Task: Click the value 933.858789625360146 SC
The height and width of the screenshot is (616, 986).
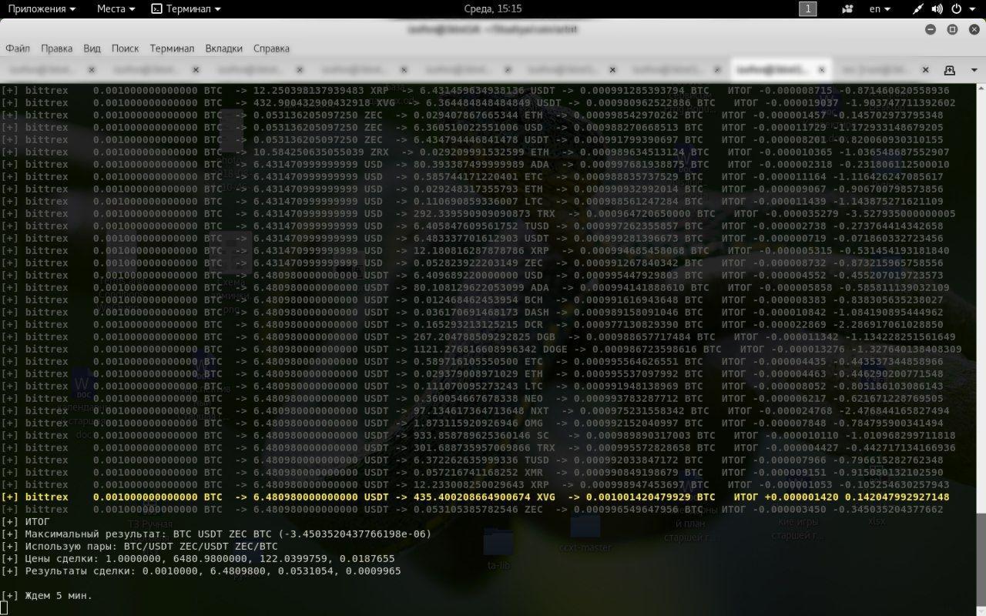Action: [x=481, y=435]
